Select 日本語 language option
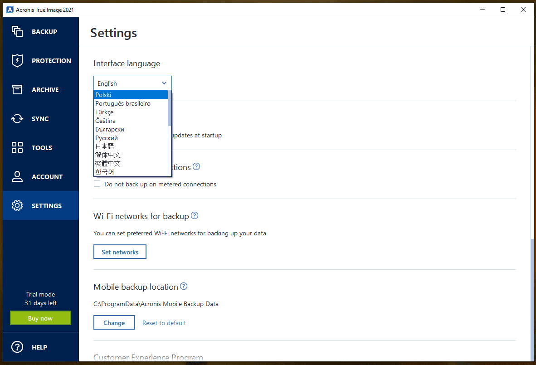This screenshot has height=365, width=536. pyautogui.click(x=131, y=146)
